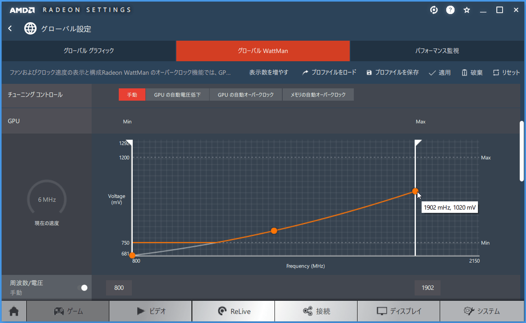Select GPU の自動電圧低下 option
This screenshot has width=526, height=323.
point(178,95)
